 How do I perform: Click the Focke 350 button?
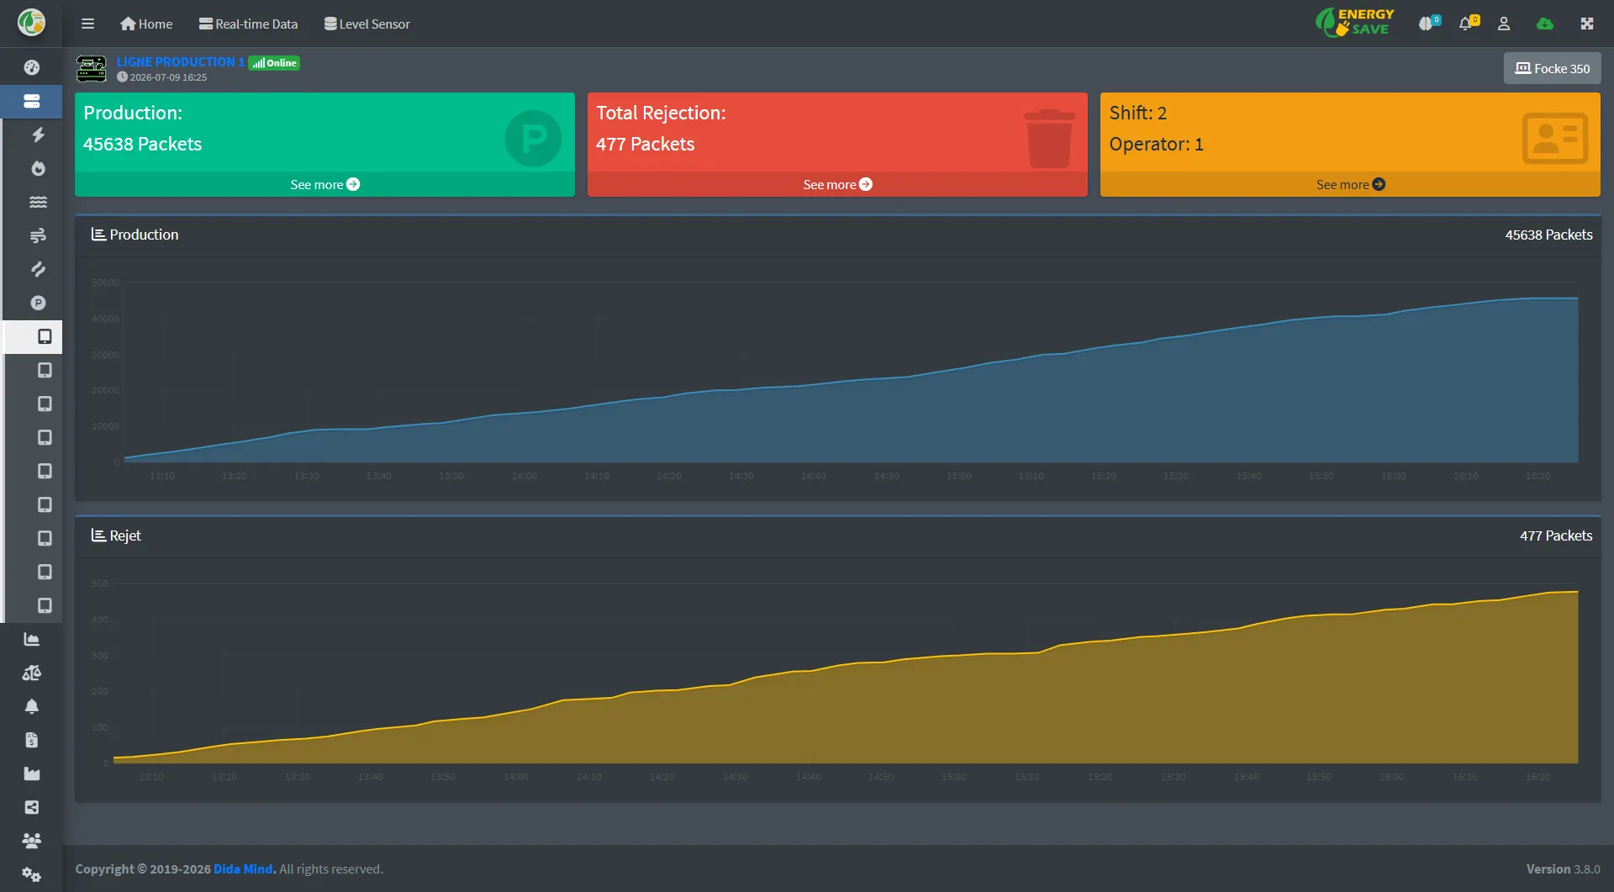[1552, 68]
